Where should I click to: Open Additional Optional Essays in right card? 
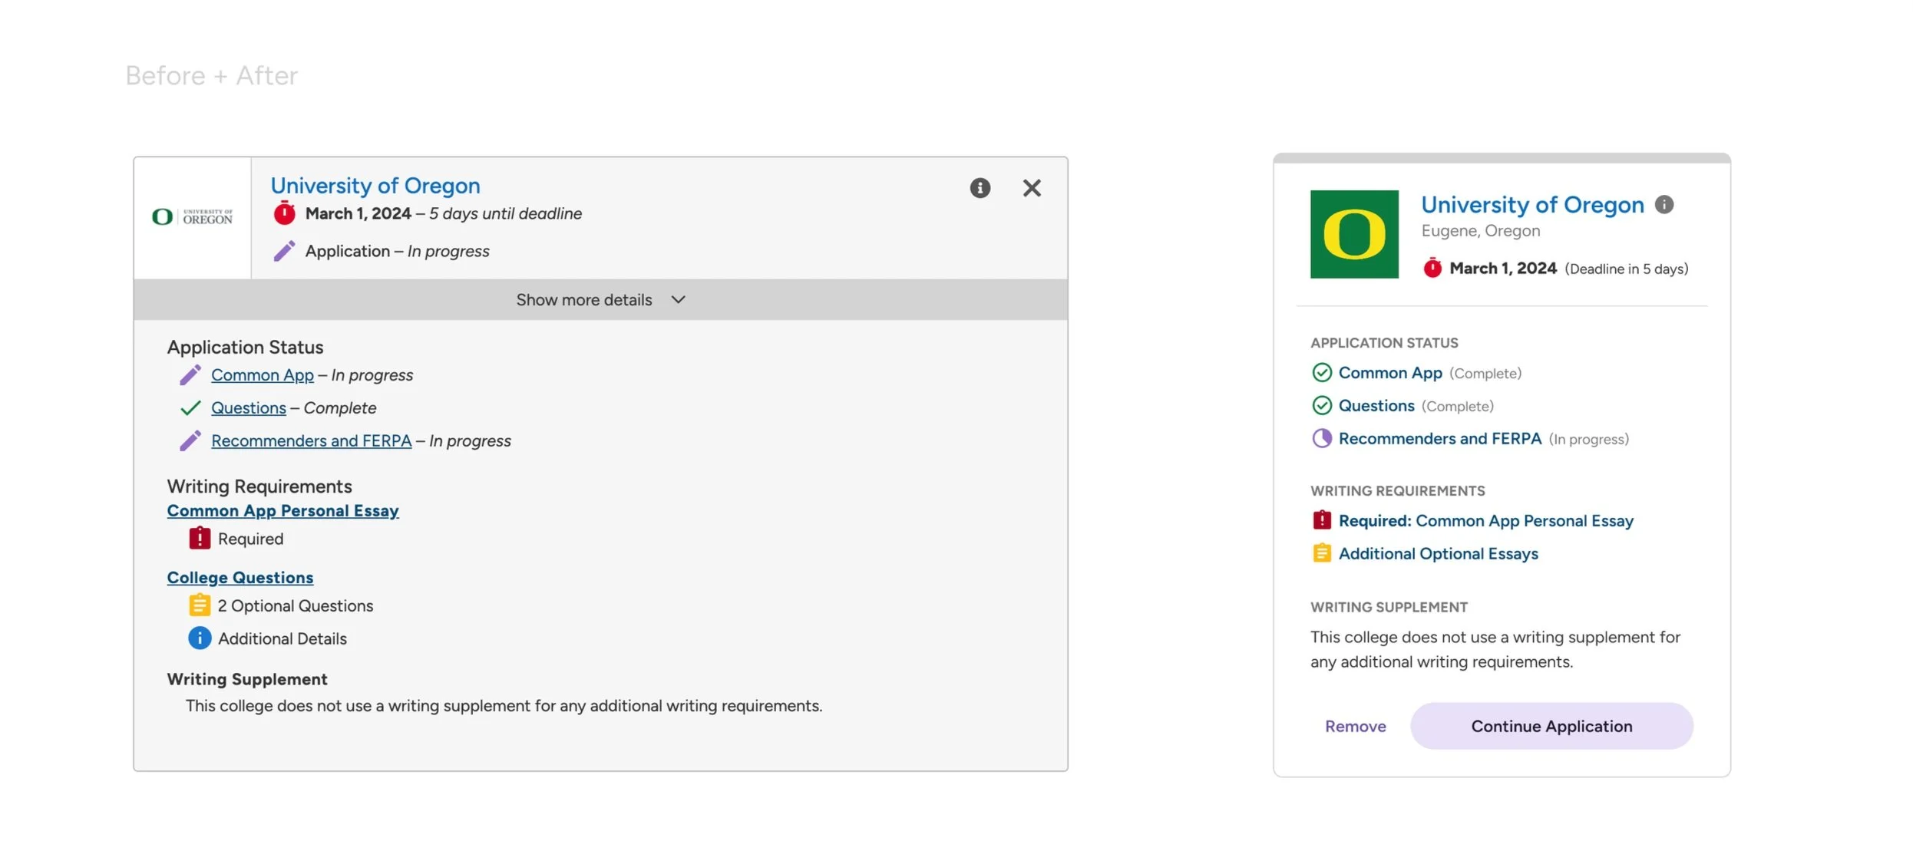click(x=1438, y=554)
